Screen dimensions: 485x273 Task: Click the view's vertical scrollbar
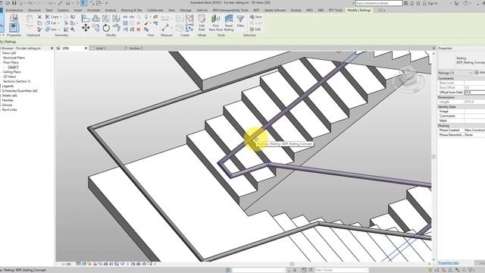tap(433, 156)
